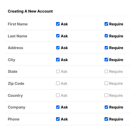Uncheck Require for City

(106, 60)
